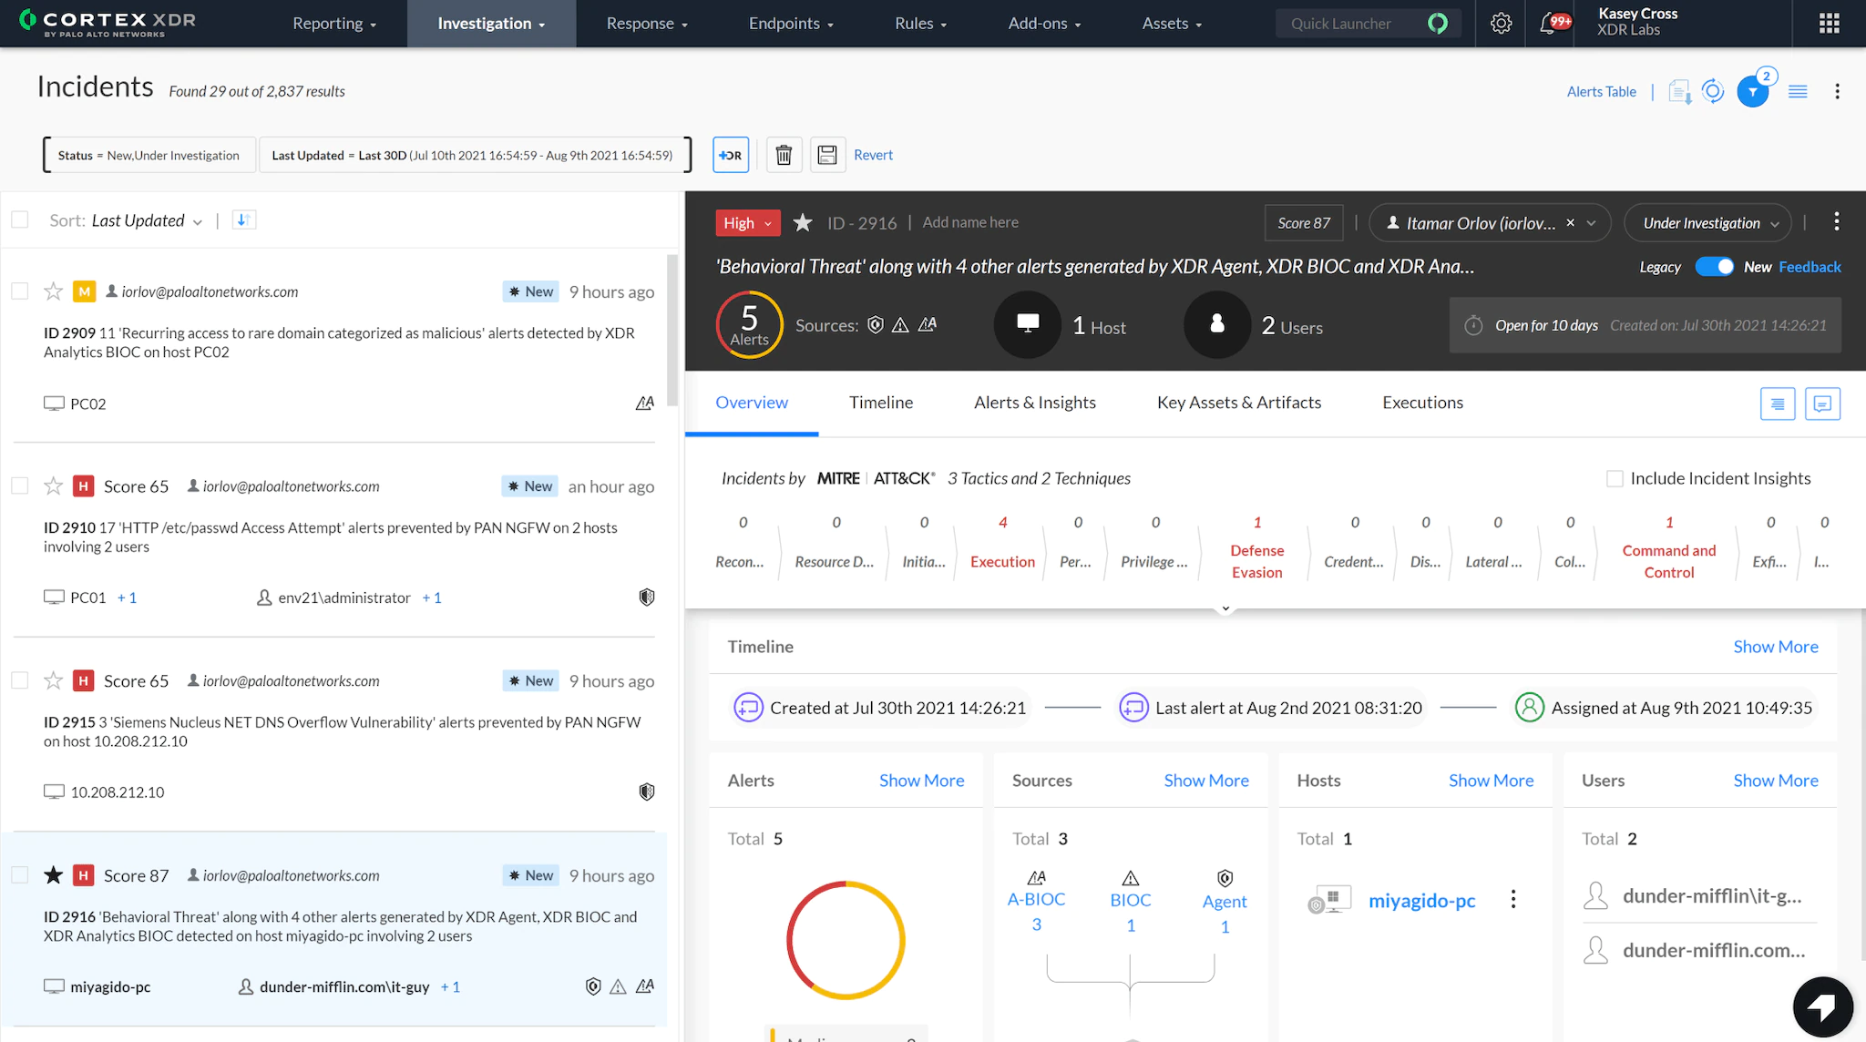Switch to the Alerts & Insights tab
Screen dimensions: 1866x1042
coord(1034,403)
